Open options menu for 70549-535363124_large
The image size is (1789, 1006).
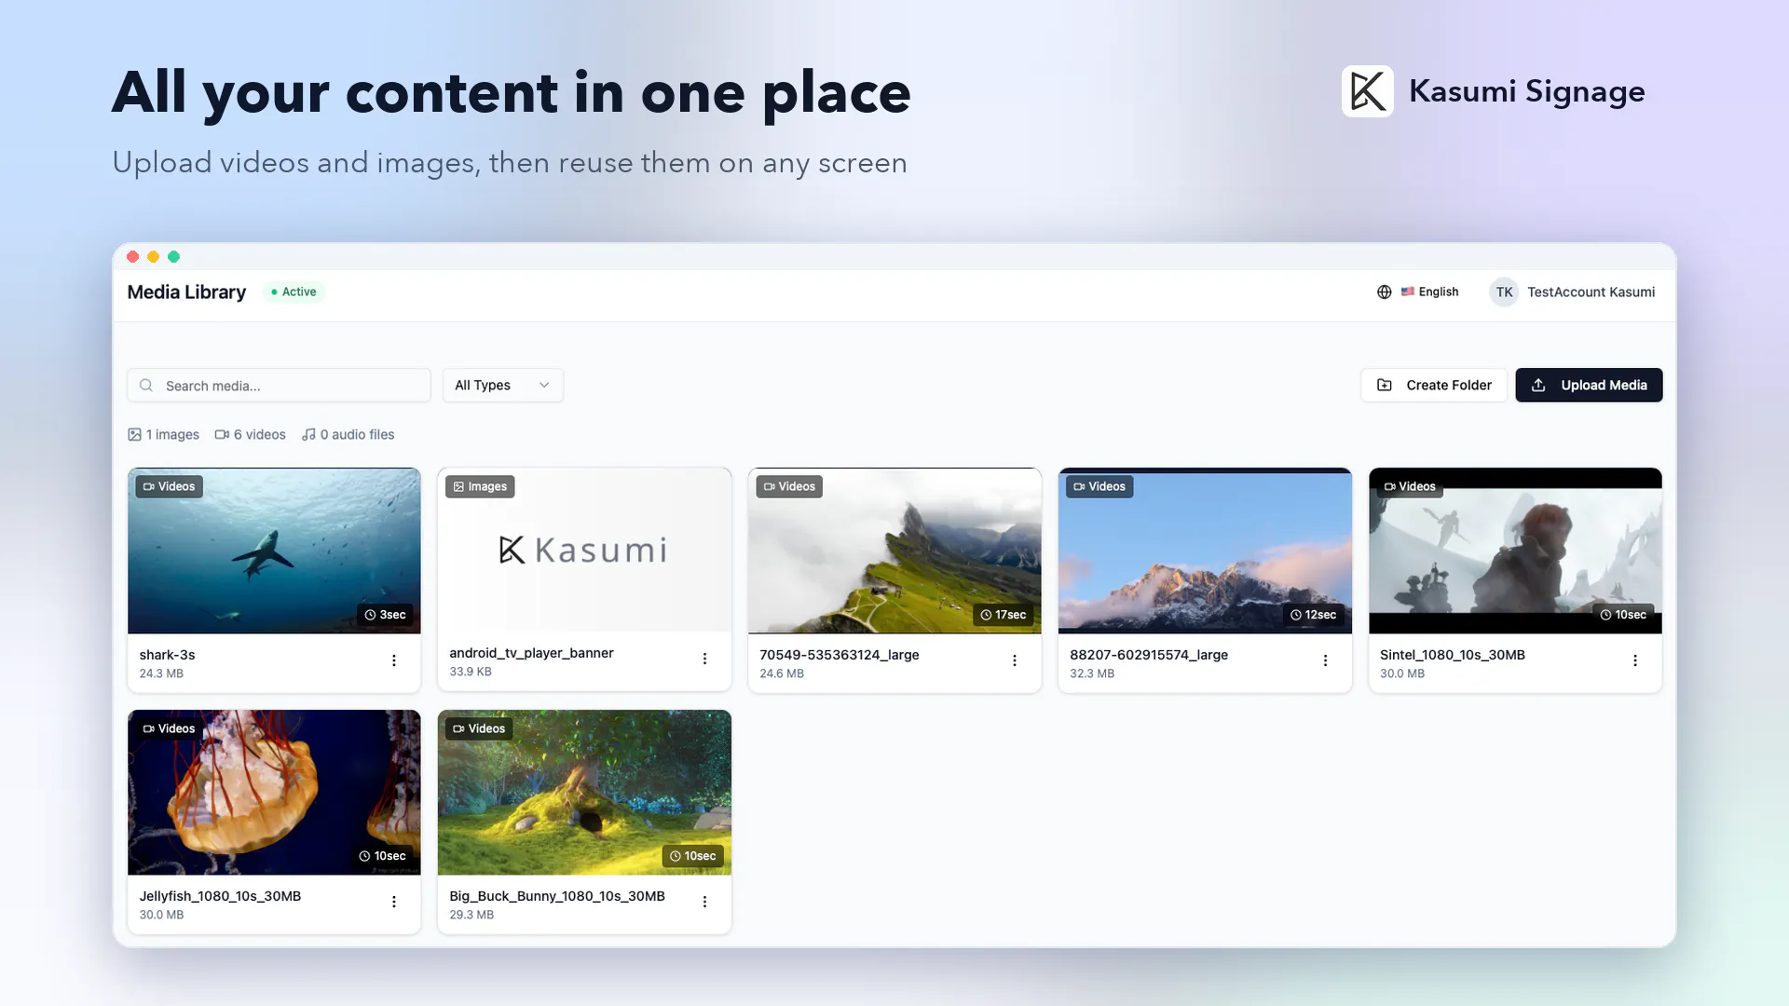[1015, 660]
